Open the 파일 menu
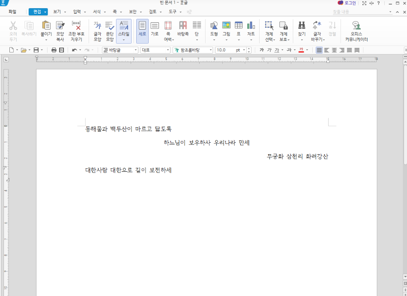Screen dimensions: 407x296 pos(12,12)
